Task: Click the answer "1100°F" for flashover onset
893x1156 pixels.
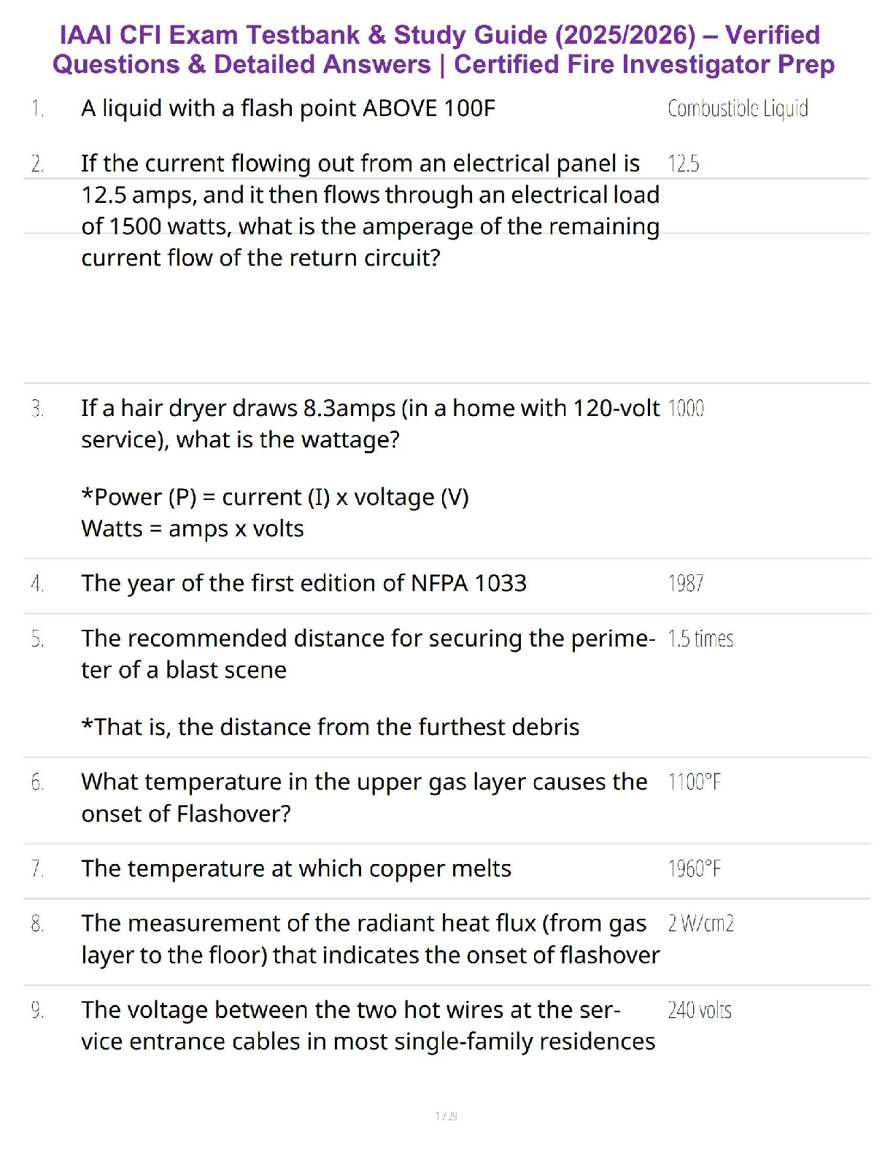Action: [694, 782]
